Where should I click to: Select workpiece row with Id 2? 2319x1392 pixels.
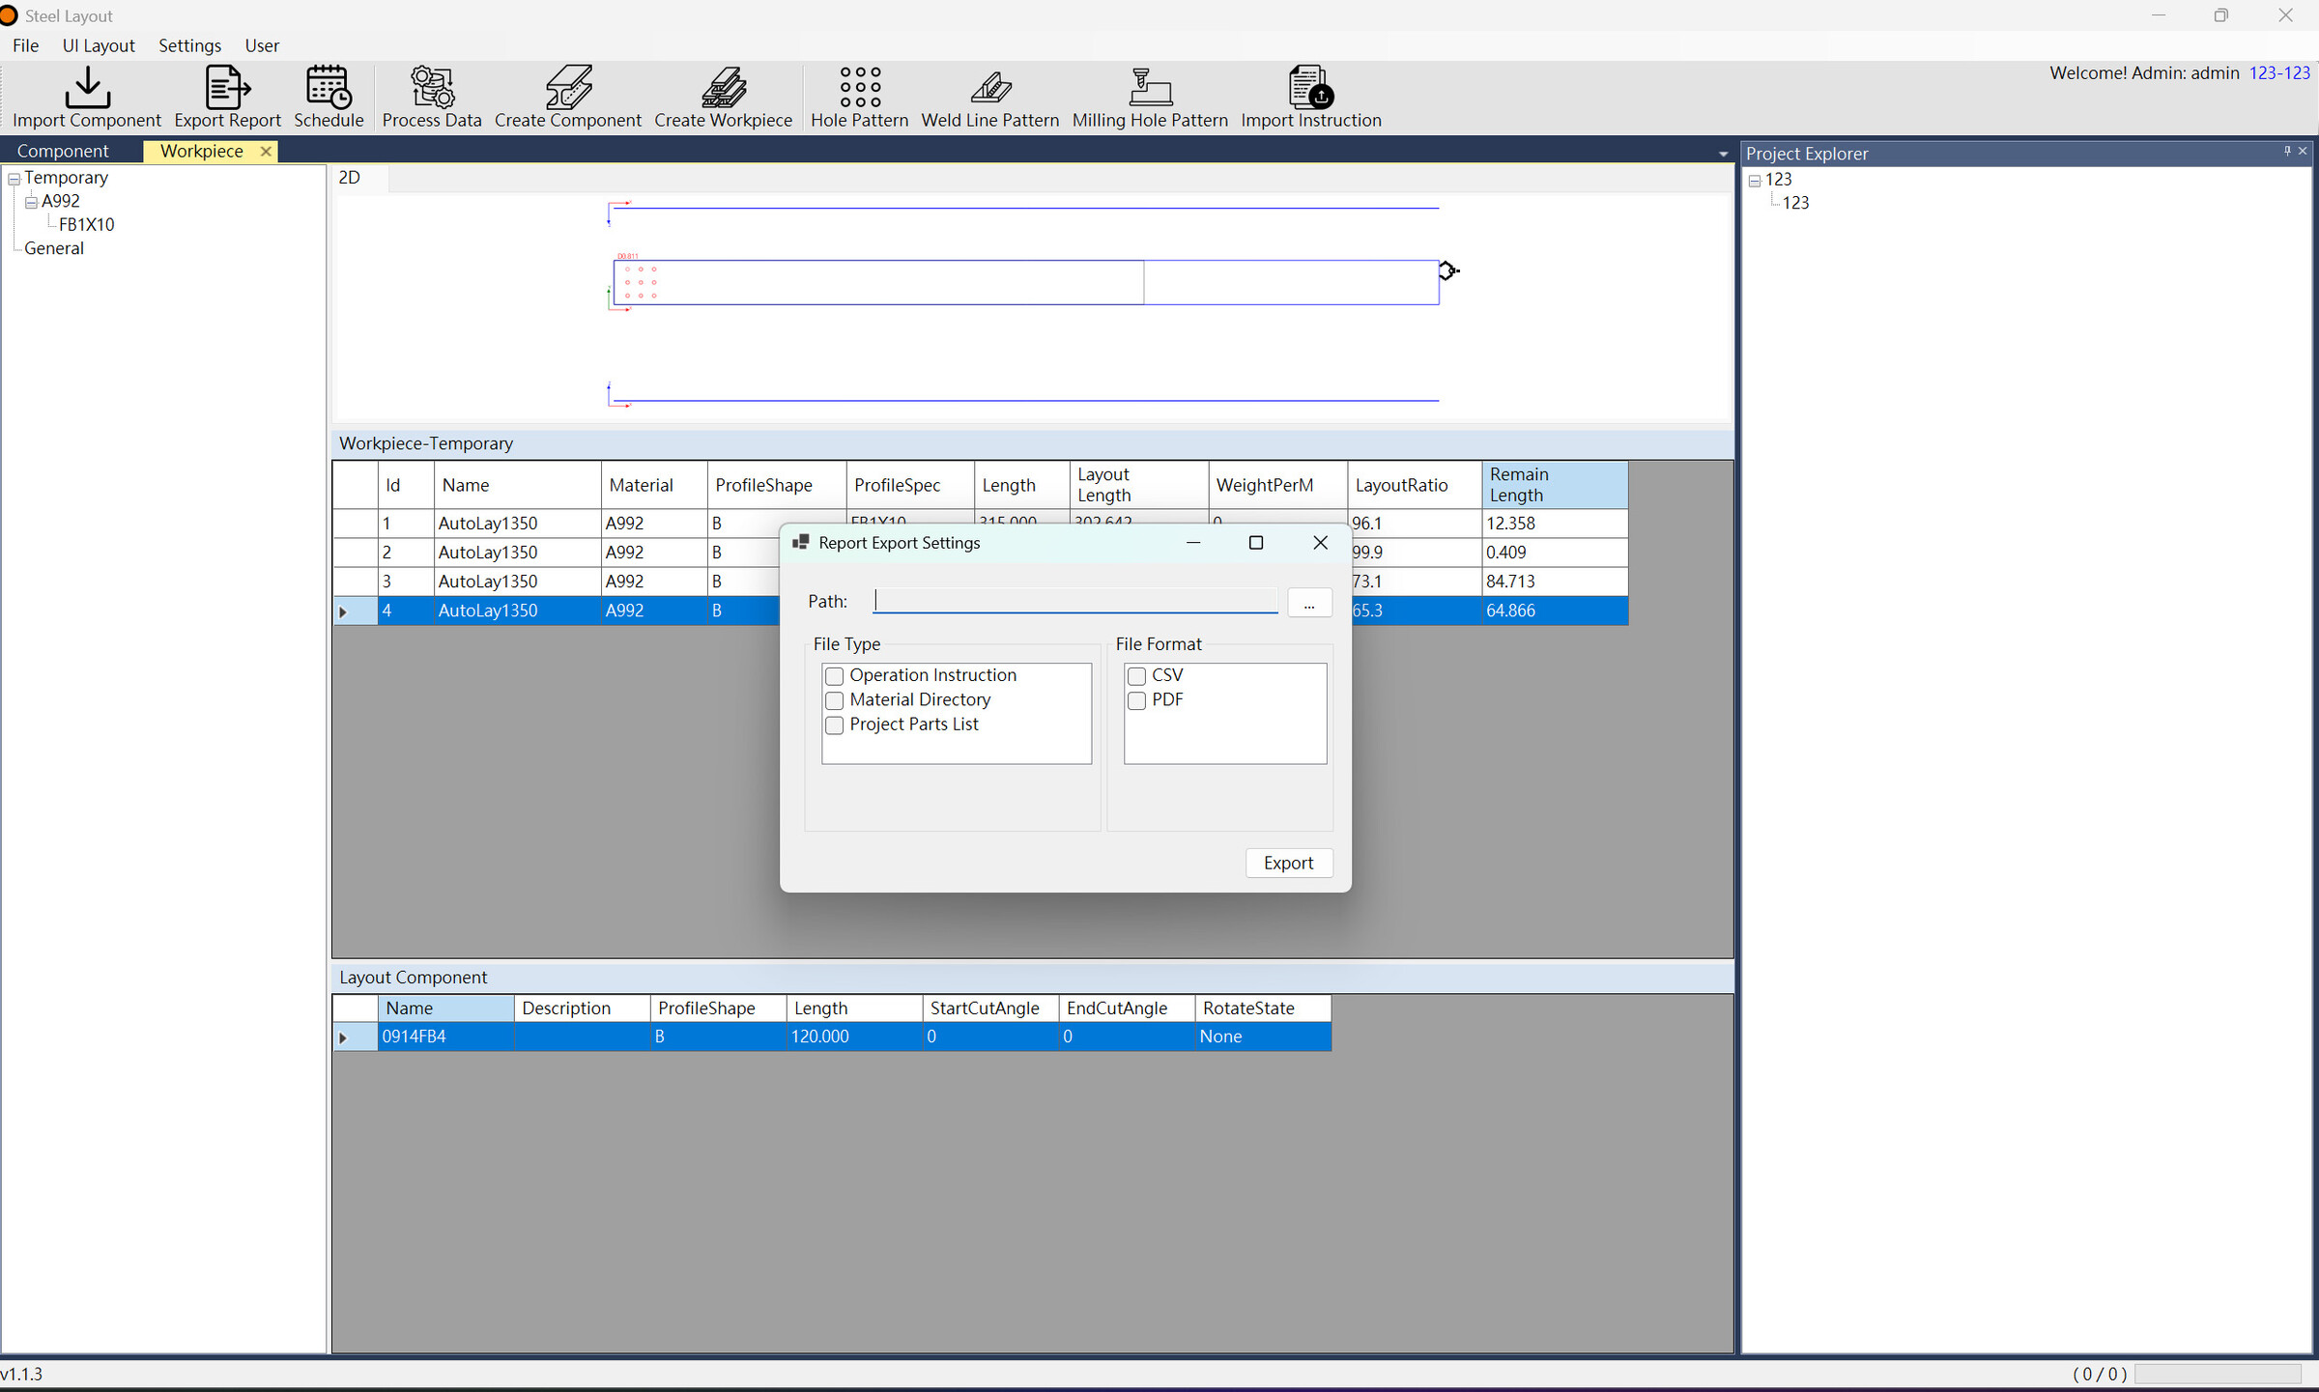click(x=981, y=553)
